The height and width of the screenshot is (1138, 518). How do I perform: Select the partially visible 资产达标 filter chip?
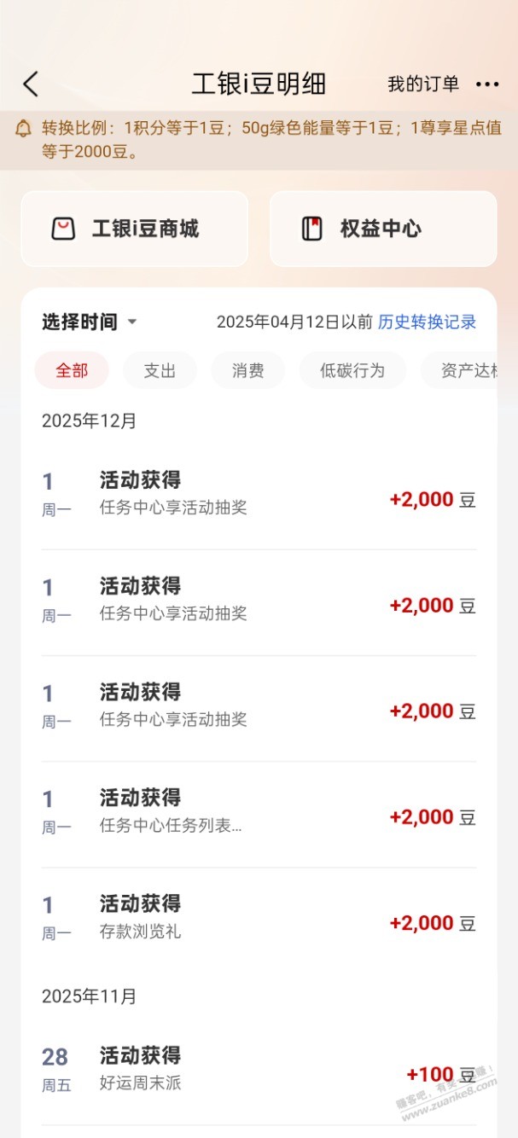[x=467, y=370]
